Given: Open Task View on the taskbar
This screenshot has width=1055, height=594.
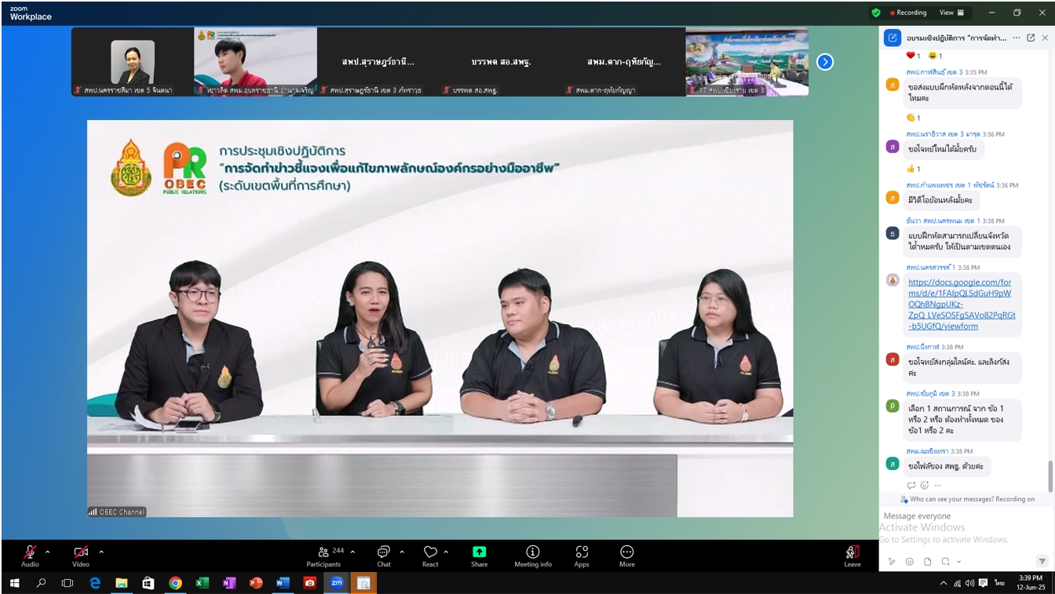Looking at the screenshot, I should click(x=68, y=583).
